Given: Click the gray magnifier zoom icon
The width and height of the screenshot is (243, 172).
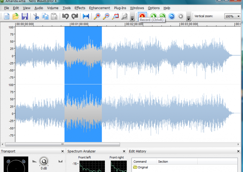Looking at the screenshot, I should [124, 16].
